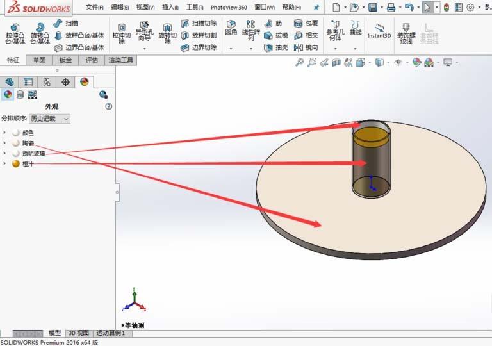
Task: Select Cosmetic Thread (装饰螺纹线) tool
Action: click(406, 33)
